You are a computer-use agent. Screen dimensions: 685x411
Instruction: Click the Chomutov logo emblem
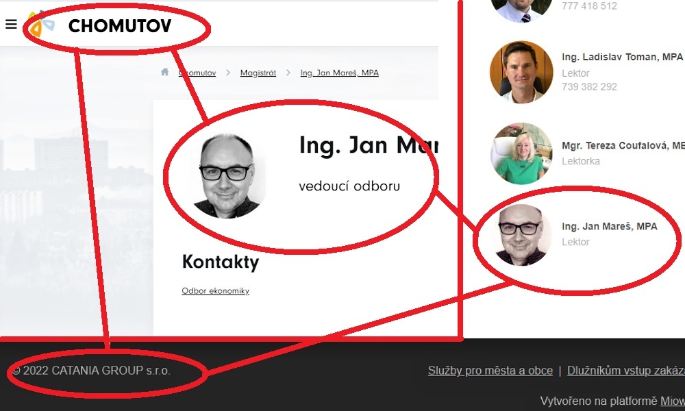[x=41, y=24]
